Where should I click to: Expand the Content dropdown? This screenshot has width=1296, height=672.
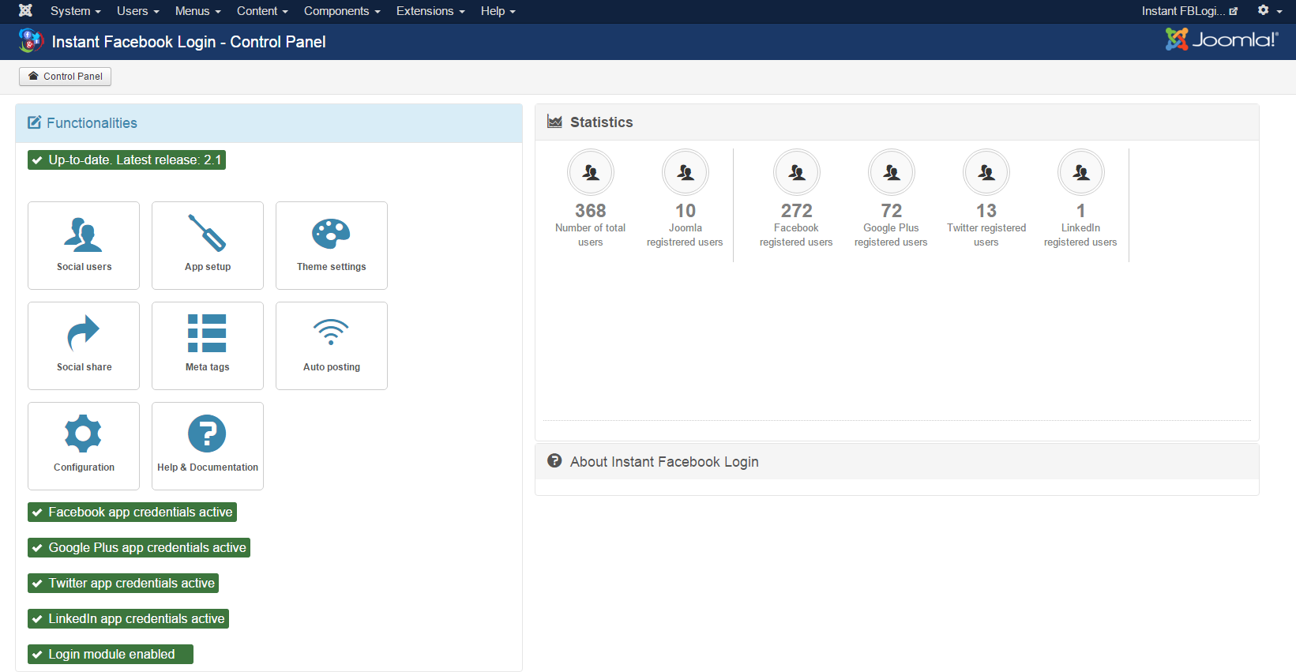[x=262, y=11]
